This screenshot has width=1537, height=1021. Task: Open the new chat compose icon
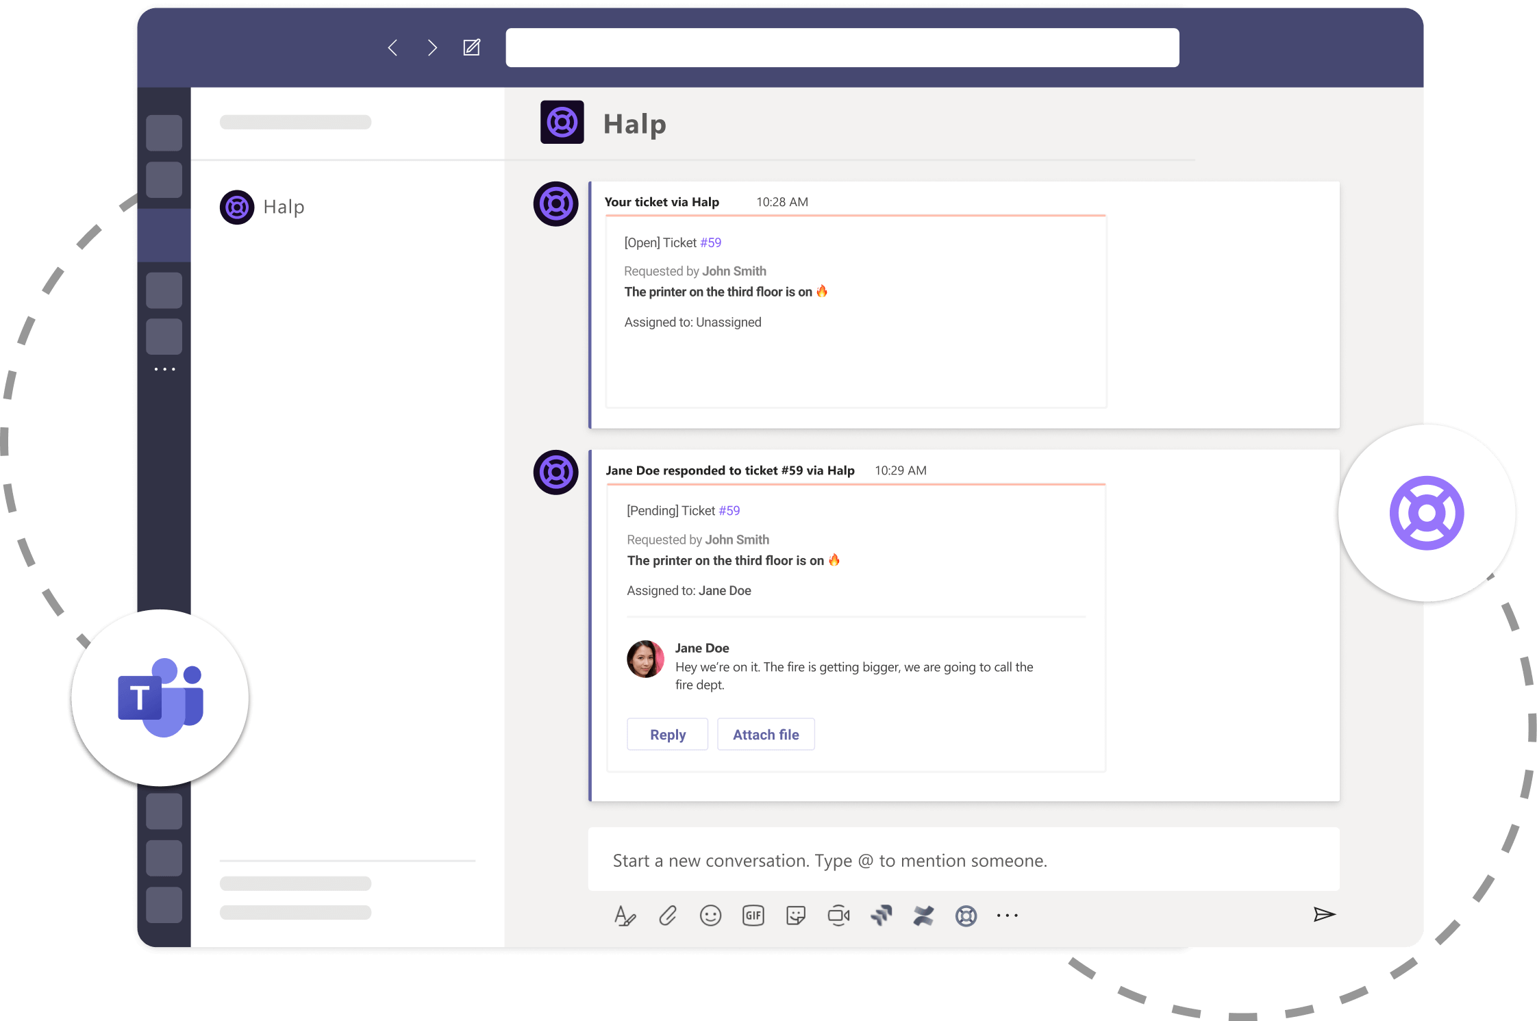click(472, 47)
